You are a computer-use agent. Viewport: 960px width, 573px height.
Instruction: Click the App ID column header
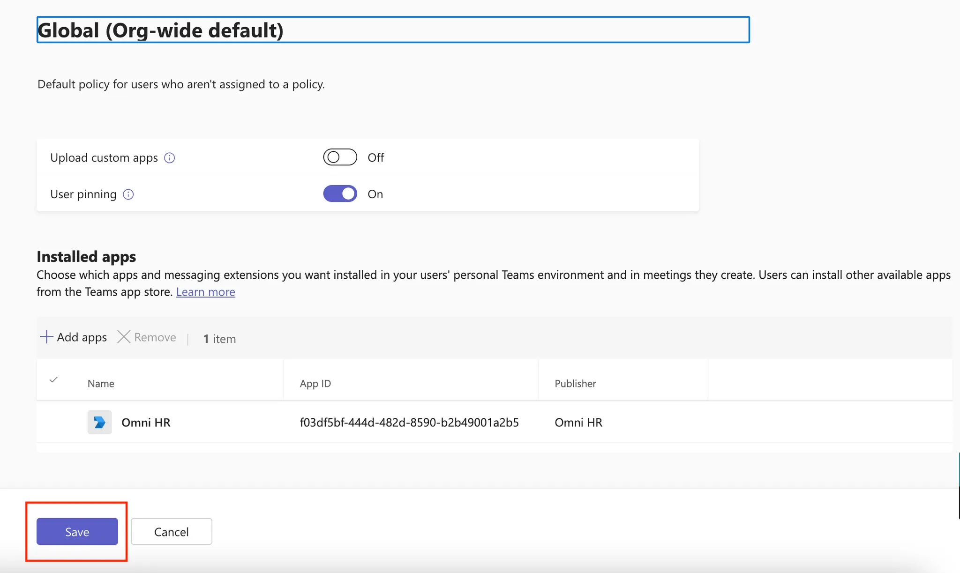pos(315,384)
